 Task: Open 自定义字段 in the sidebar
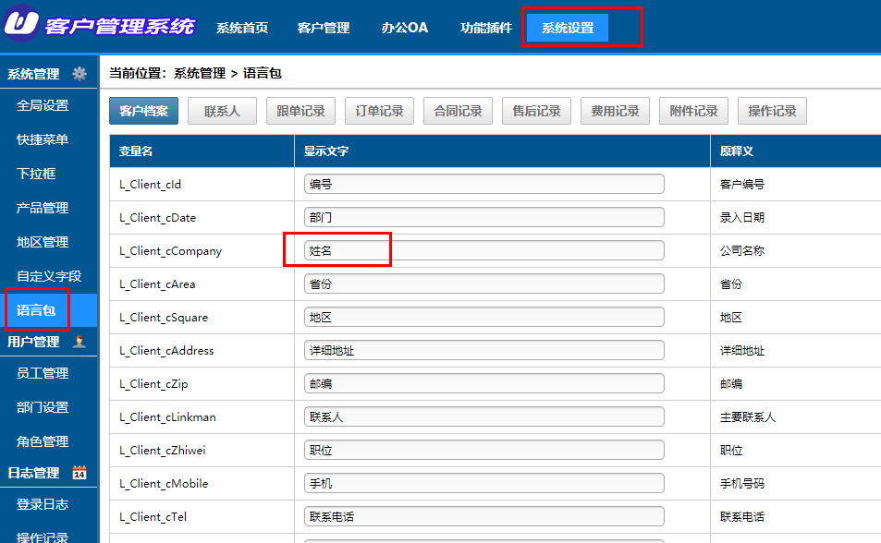(x=49, y=276)
